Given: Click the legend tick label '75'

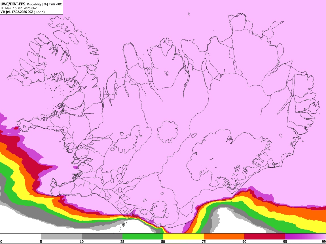Looking at the screenshot, I should tap(204, 241).
